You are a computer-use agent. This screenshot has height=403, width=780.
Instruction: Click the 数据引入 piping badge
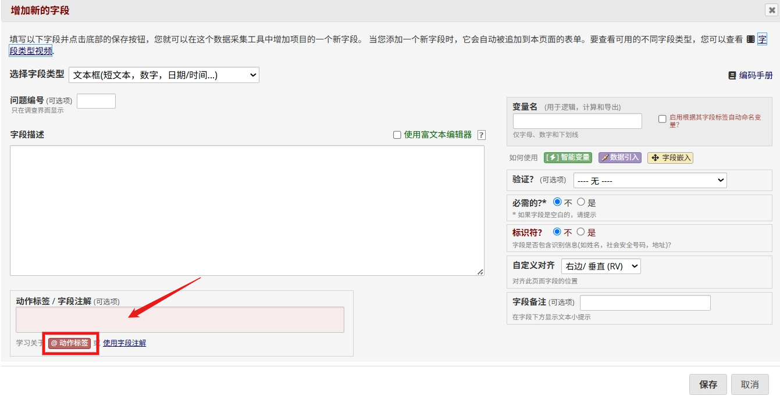619,157
